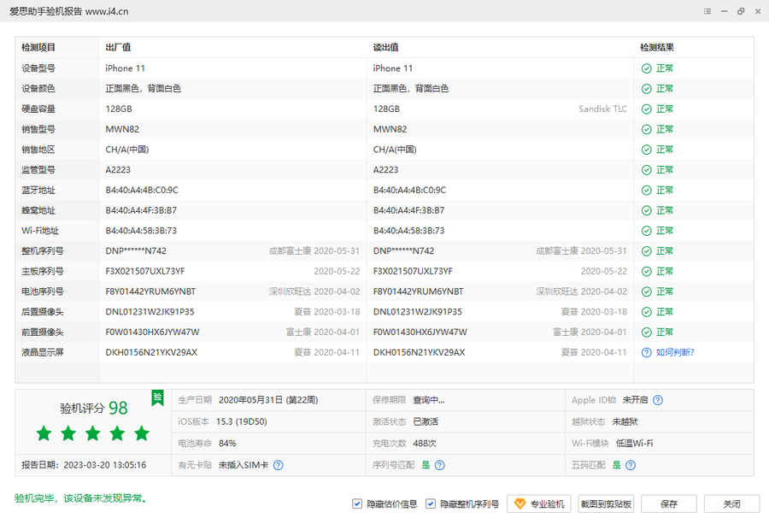Screen dimensions: 769x524
Task: Open 专业验机 professional inspection
Action: pos(539,503)
